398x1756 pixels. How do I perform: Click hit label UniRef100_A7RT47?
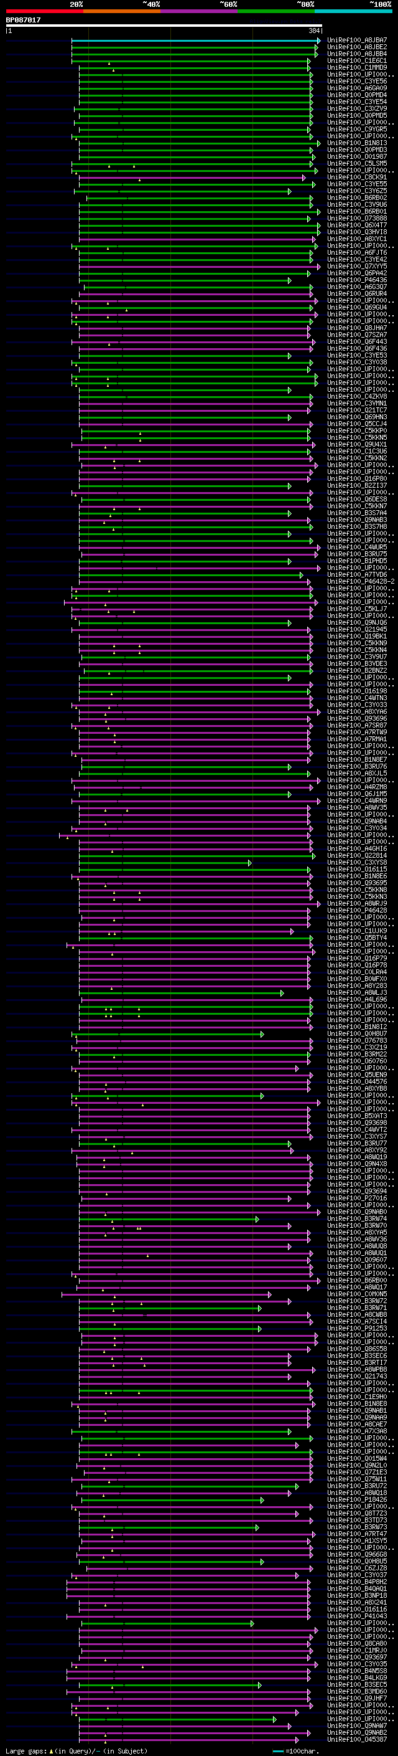point(357,1534)
